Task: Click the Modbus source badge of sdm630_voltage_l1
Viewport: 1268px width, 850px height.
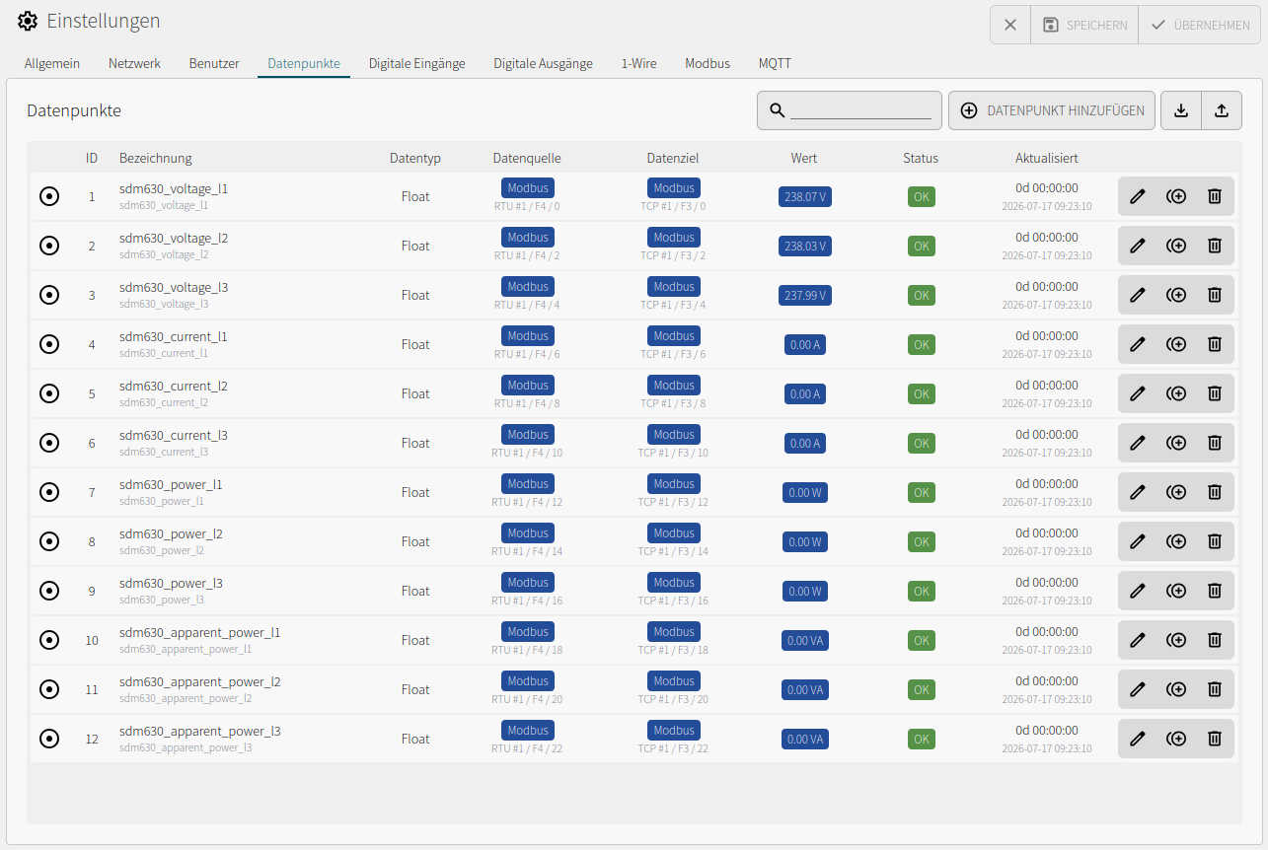Action: click(x=528, y=187)
